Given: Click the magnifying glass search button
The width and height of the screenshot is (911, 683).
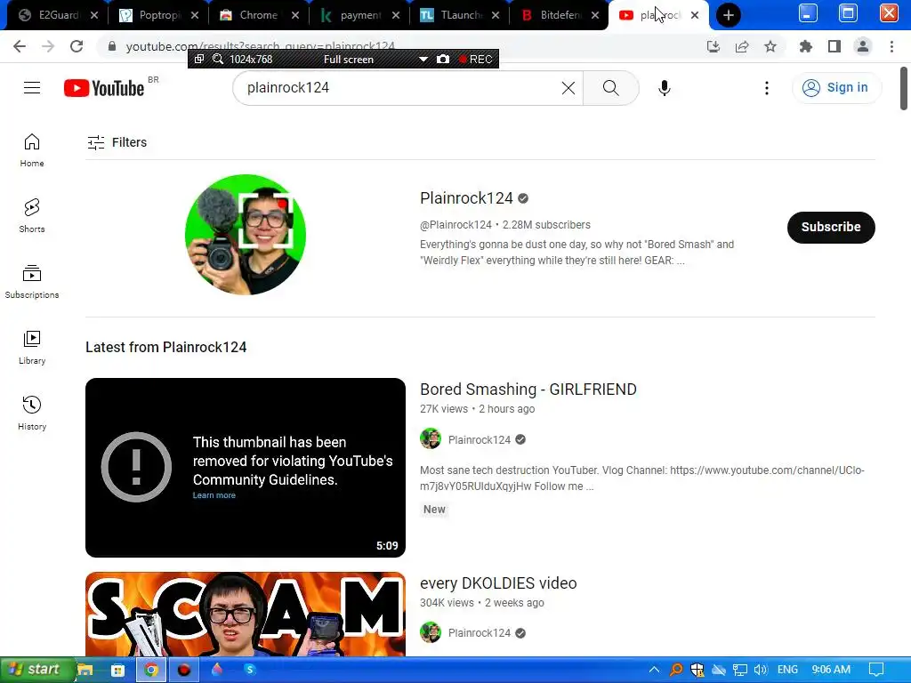Looking at the screenshot, I should click(610, 88).
